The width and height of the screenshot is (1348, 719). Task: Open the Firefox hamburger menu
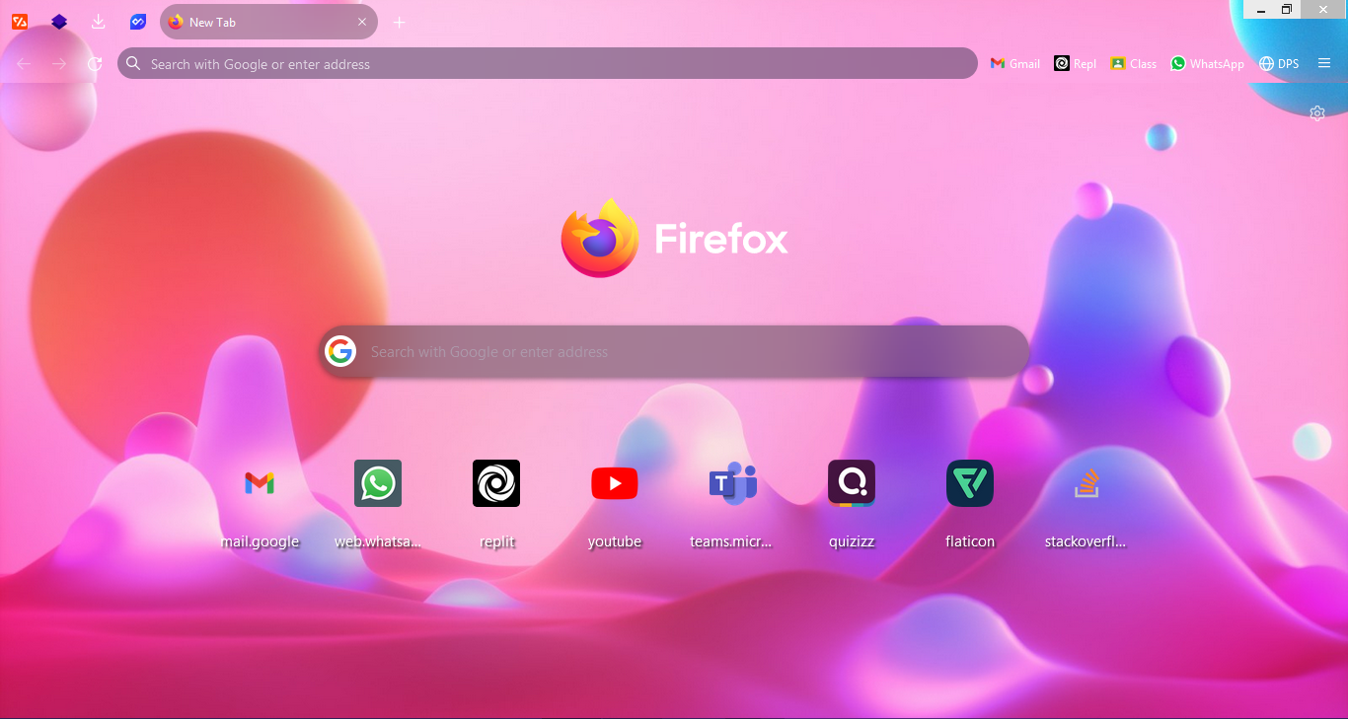pyautogui.click(x=1324, y=64)
